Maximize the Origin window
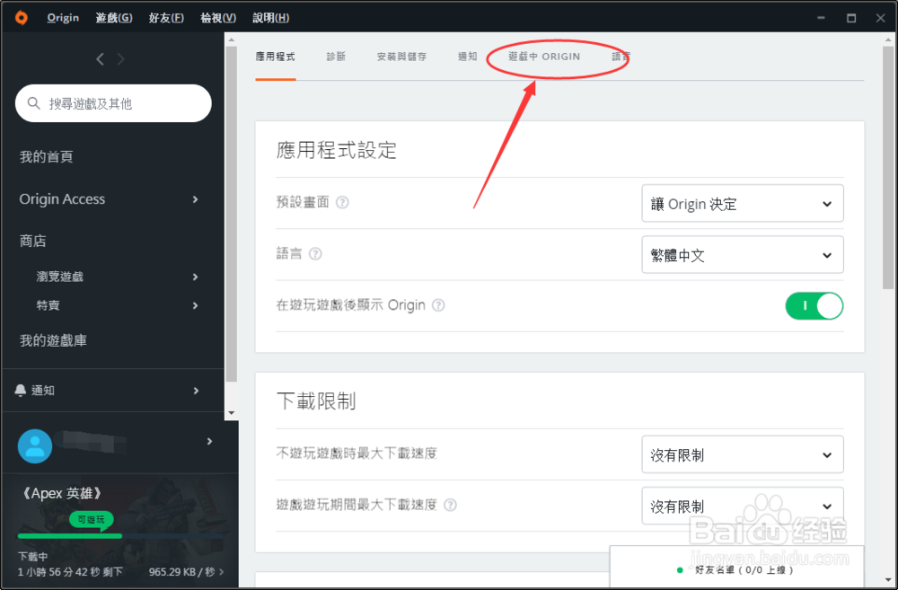 851,18
